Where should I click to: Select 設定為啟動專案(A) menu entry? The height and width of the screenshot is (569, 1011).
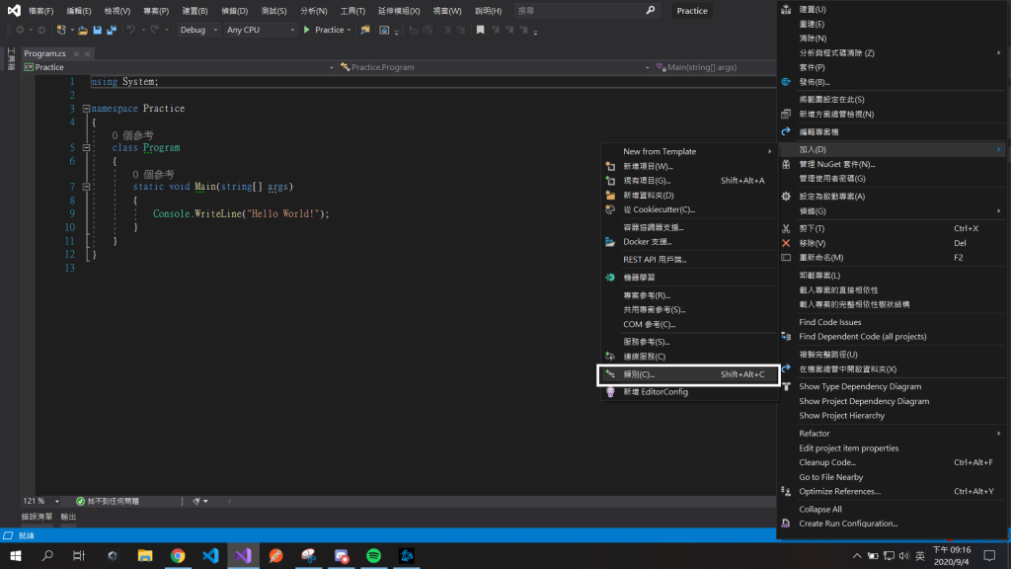[x=893, y=197]
